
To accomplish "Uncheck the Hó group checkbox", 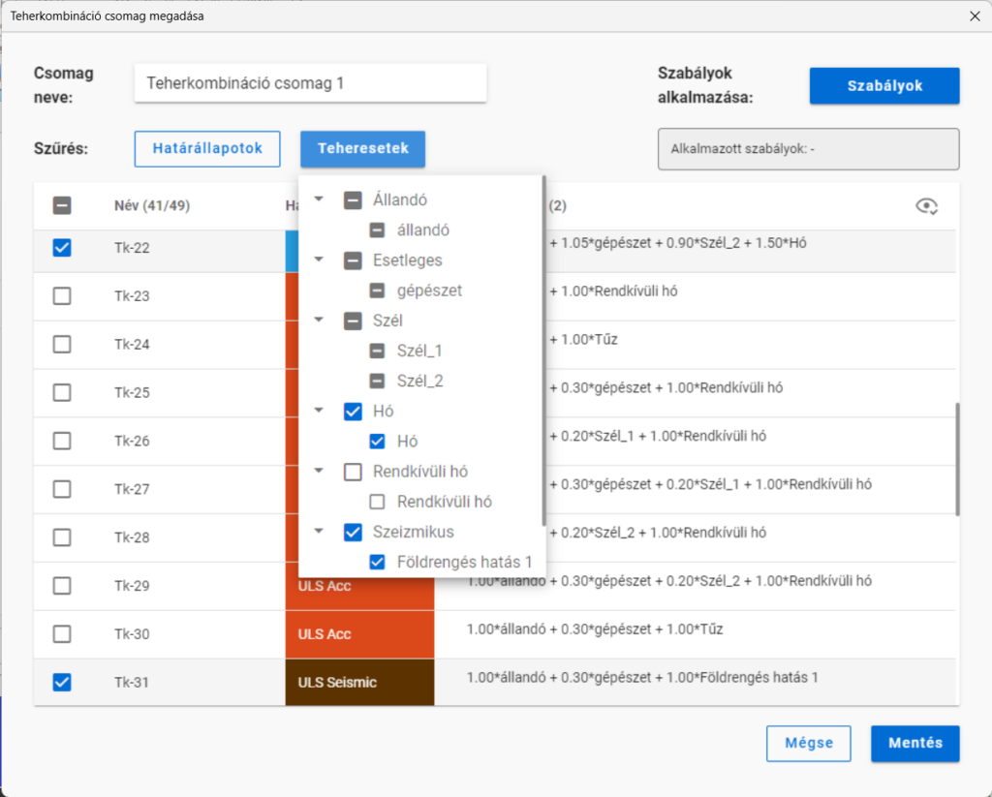I will [353, 412].
